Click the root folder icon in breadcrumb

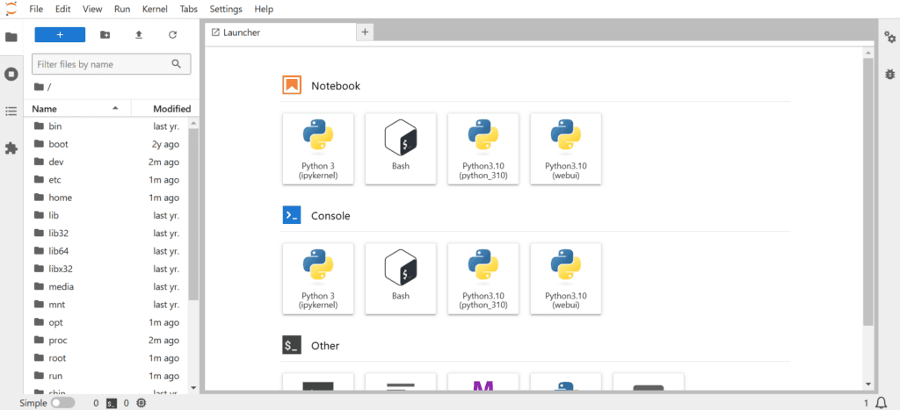click(x=39, y=87)
